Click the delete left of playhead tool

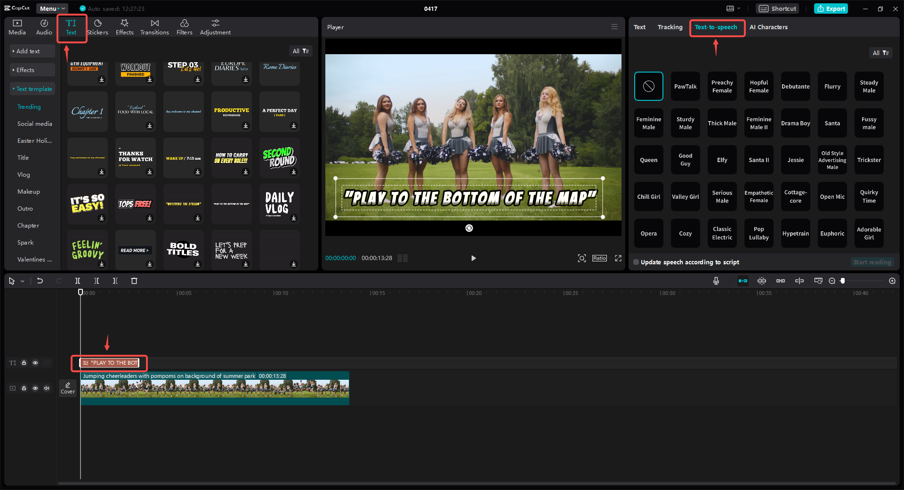click(x=97, y=281)
